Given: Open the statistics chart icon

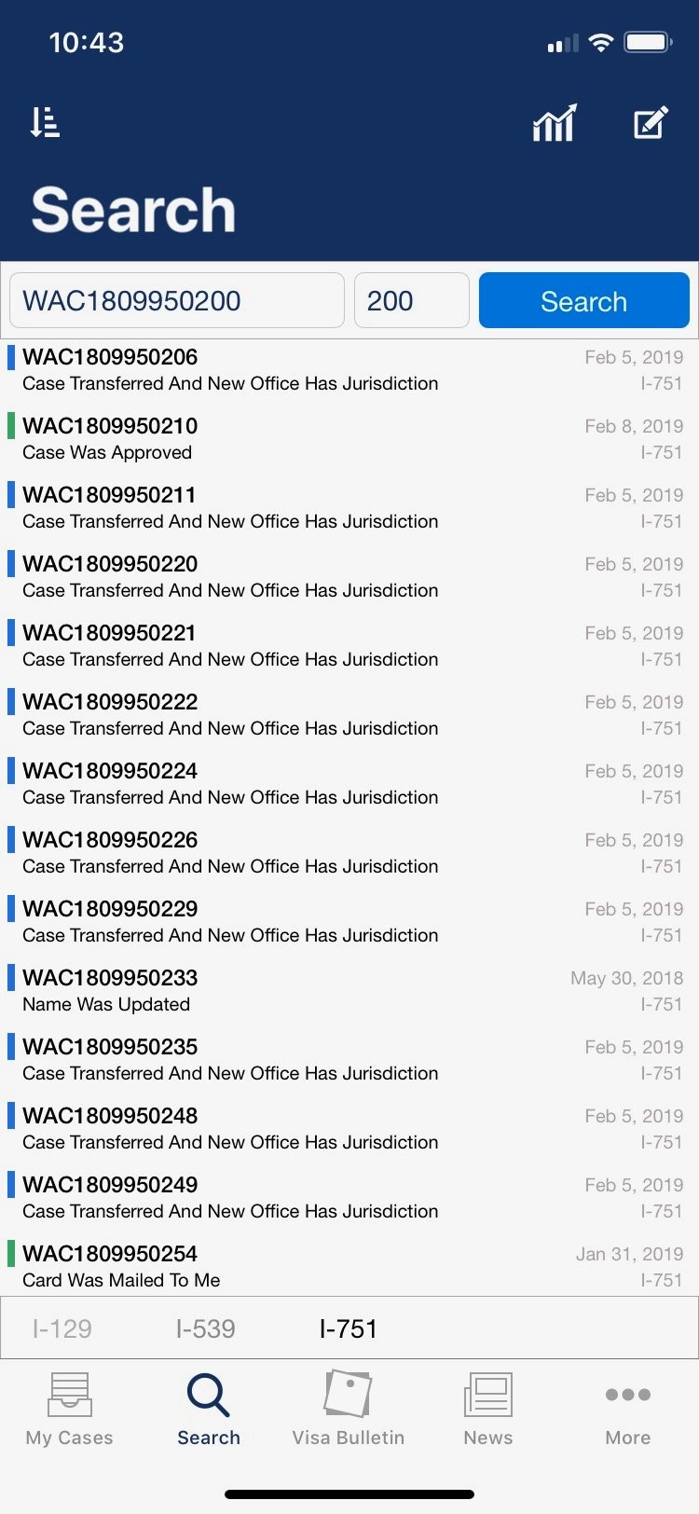Looking at the screenshot, I should (555, 123).
